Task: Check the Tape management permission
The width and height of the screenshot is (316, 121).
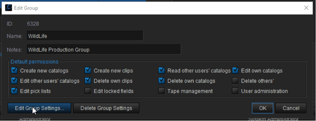Action: click(162, 91)
